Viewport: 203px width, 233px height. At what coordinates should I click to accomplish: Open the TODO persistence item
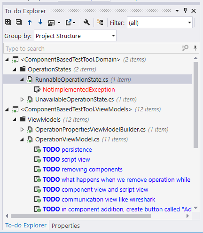point(67,149)
